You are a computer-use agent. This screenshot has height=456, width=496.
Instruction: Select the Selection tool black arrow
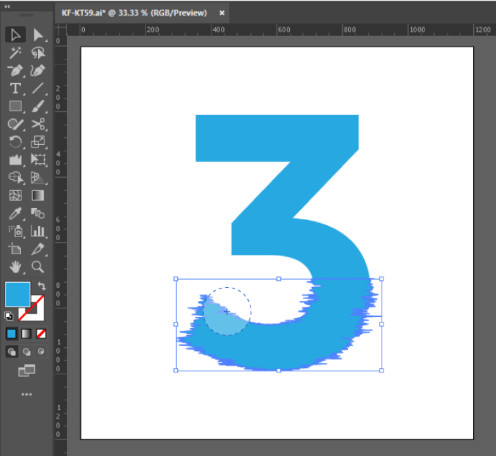(x=15, y=35)
